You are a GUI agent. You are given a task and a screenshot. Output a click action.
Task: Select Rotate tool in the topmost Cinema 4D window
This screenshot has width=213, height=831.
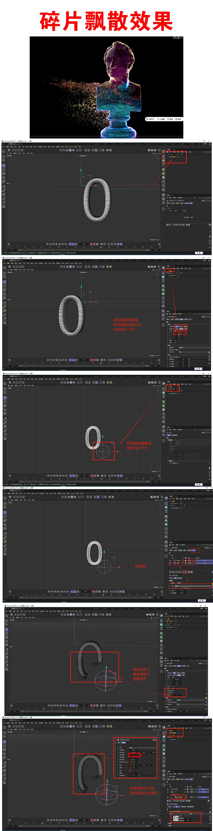click(4, 170)
